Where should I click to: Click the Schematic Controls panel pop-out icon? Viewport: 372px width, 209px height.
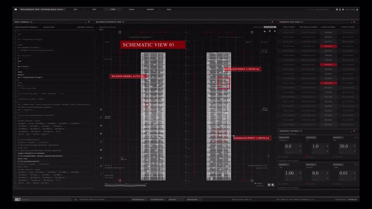(x=354, y=131)
